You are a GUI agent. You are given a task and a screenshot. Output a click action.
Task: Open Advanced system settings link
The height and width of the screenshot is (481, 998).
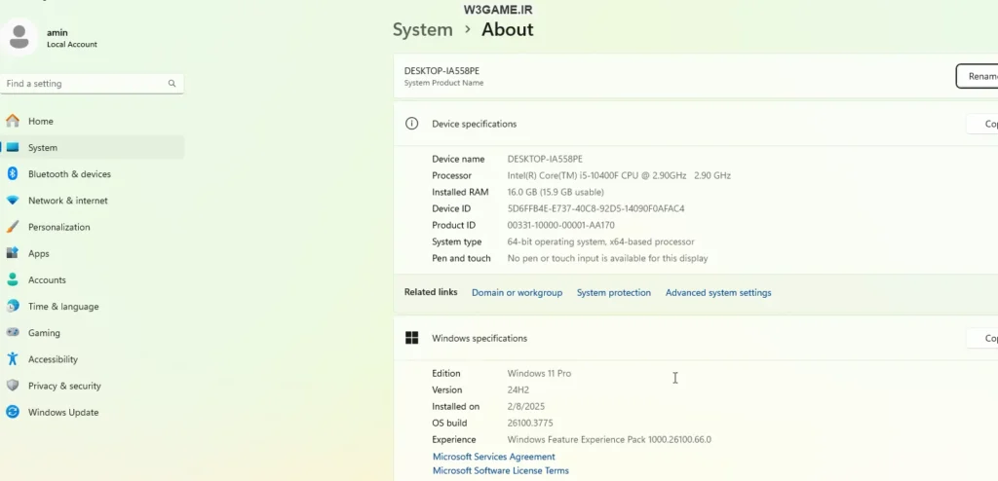[718, 293]
